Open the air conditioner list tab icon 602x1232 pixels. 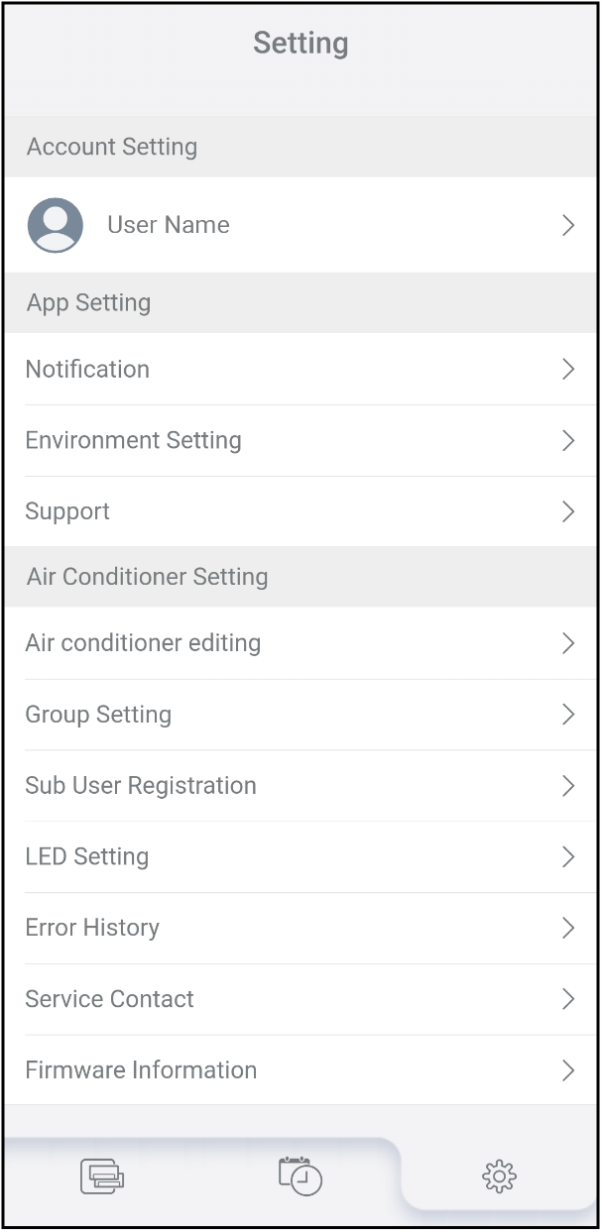click(x=102, y=1176)
